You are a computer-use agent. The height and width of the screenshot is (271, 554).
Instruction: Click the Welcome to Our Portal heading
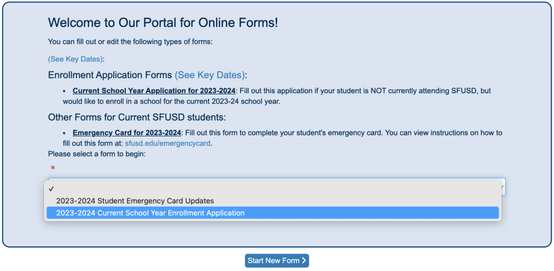163,23
